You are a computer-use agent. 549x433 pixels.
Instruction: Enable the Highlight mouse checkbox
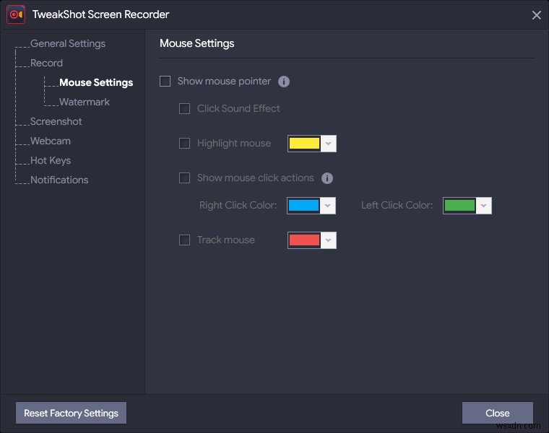pos(185,144)
